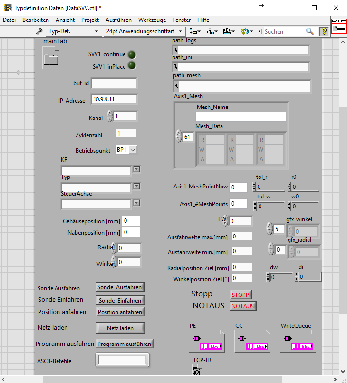Click the Netz laden button

tap(120, 328)
